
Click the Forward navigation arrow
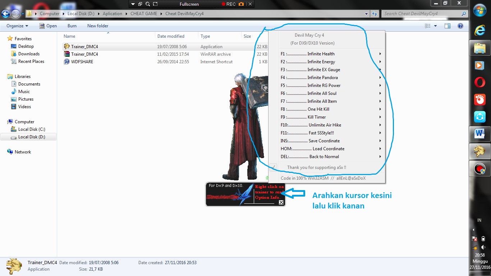15,14
